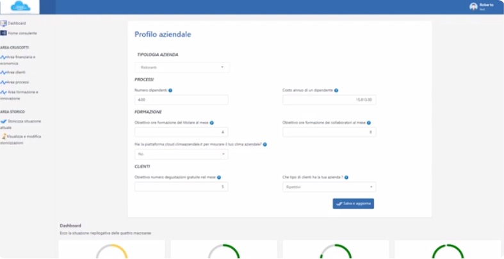Click the info icon beside Costo annuo di un dipendente
The height and width of the screenshot is (259, 504).
[x=336, y=90]
